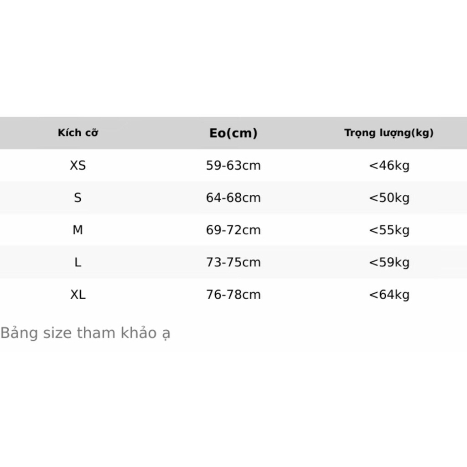
Task: Click the 69-72cm waist value
Action: pos(233,230)
